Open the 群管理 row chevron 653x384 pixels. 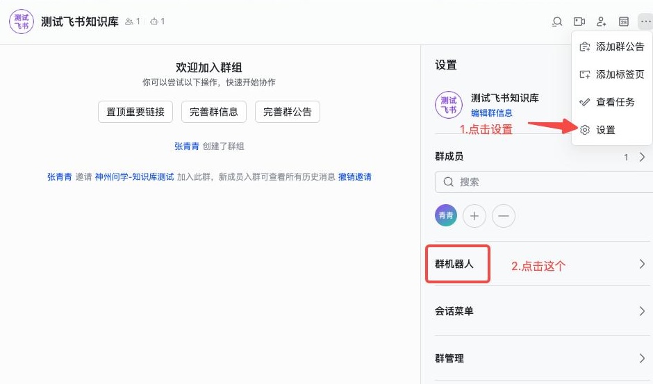tap(642, 358)
